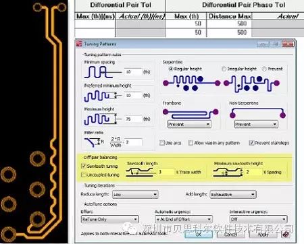
Task: Select the serpentine Prevent radio button
Action: pyautogui.click(x=264, y=69)
